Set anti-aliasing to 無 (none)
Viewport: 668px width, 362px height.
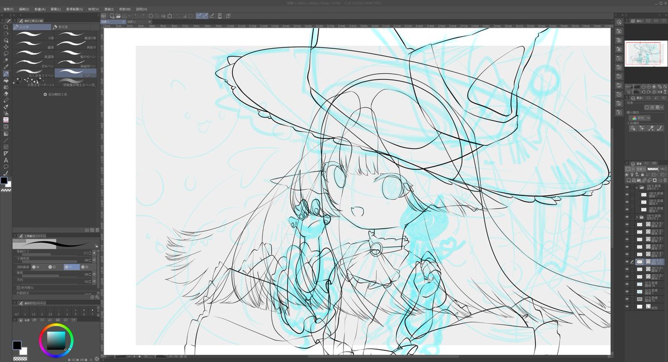pos(36,267)
